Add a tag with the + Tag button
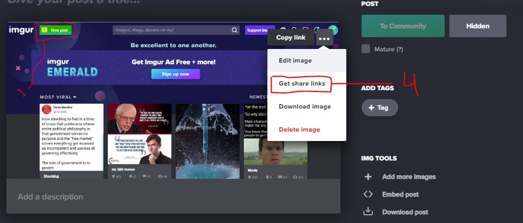The image size is (523, 223). point(379,107)
